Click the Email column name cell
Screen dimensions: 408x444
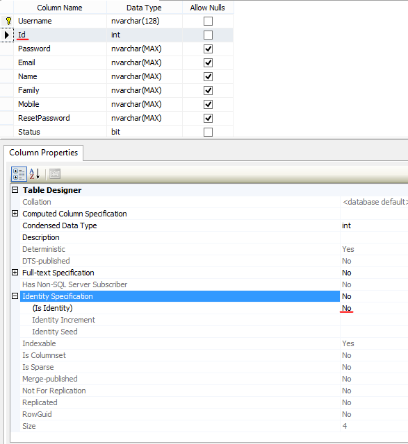click(x=60, y=62)
